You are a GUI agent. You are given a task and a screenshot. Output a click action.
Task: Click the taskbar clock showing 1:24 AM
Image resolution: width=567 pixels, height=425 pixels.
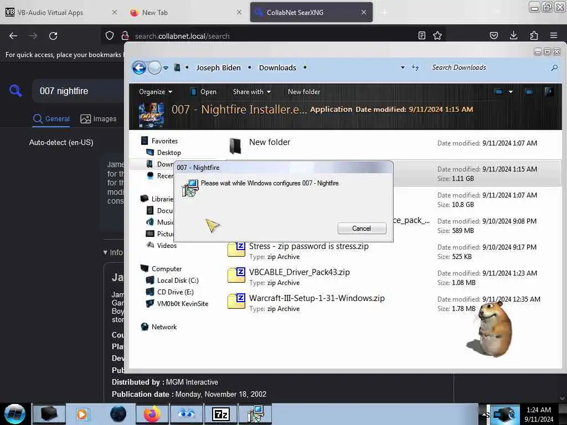[x=539, y=414]
